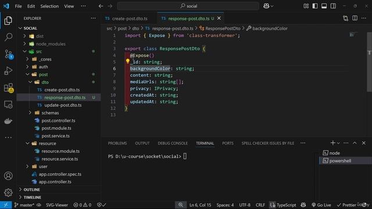Open the remote window indicator
The width and height of the screenshot is (372, 209).
pyautogui.click(x=6, y=205)
